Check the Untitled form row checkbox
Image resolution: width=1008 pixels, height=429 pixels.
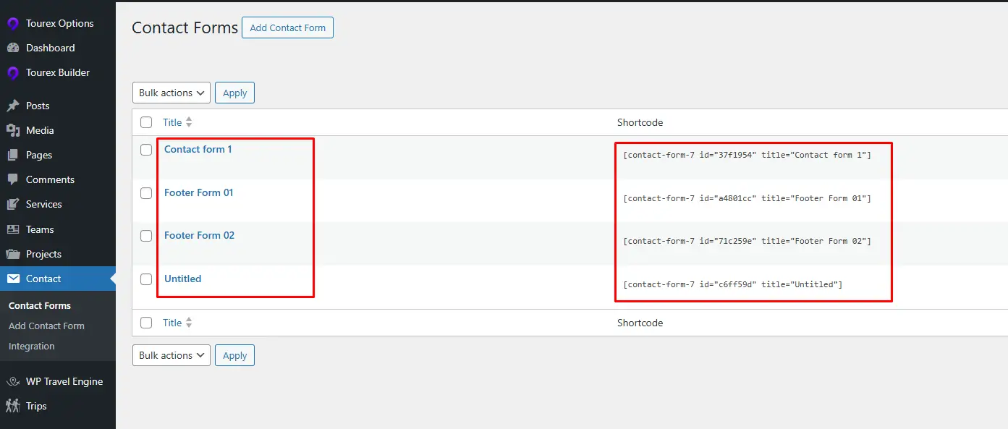click(x=146, y=279)
